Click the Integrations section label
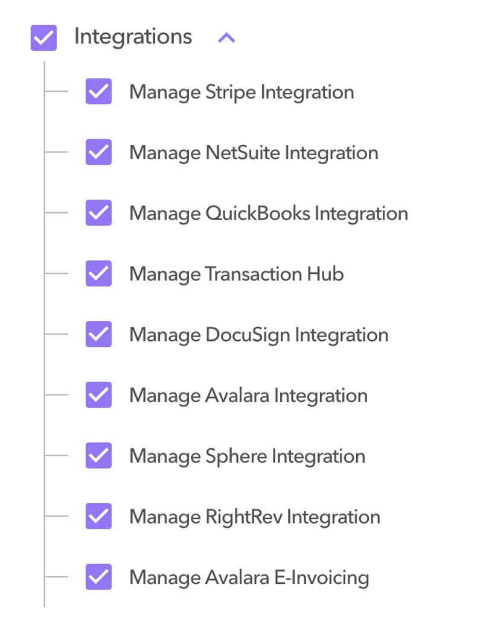The height and width of the screenshot is (637, 483). 133,37
